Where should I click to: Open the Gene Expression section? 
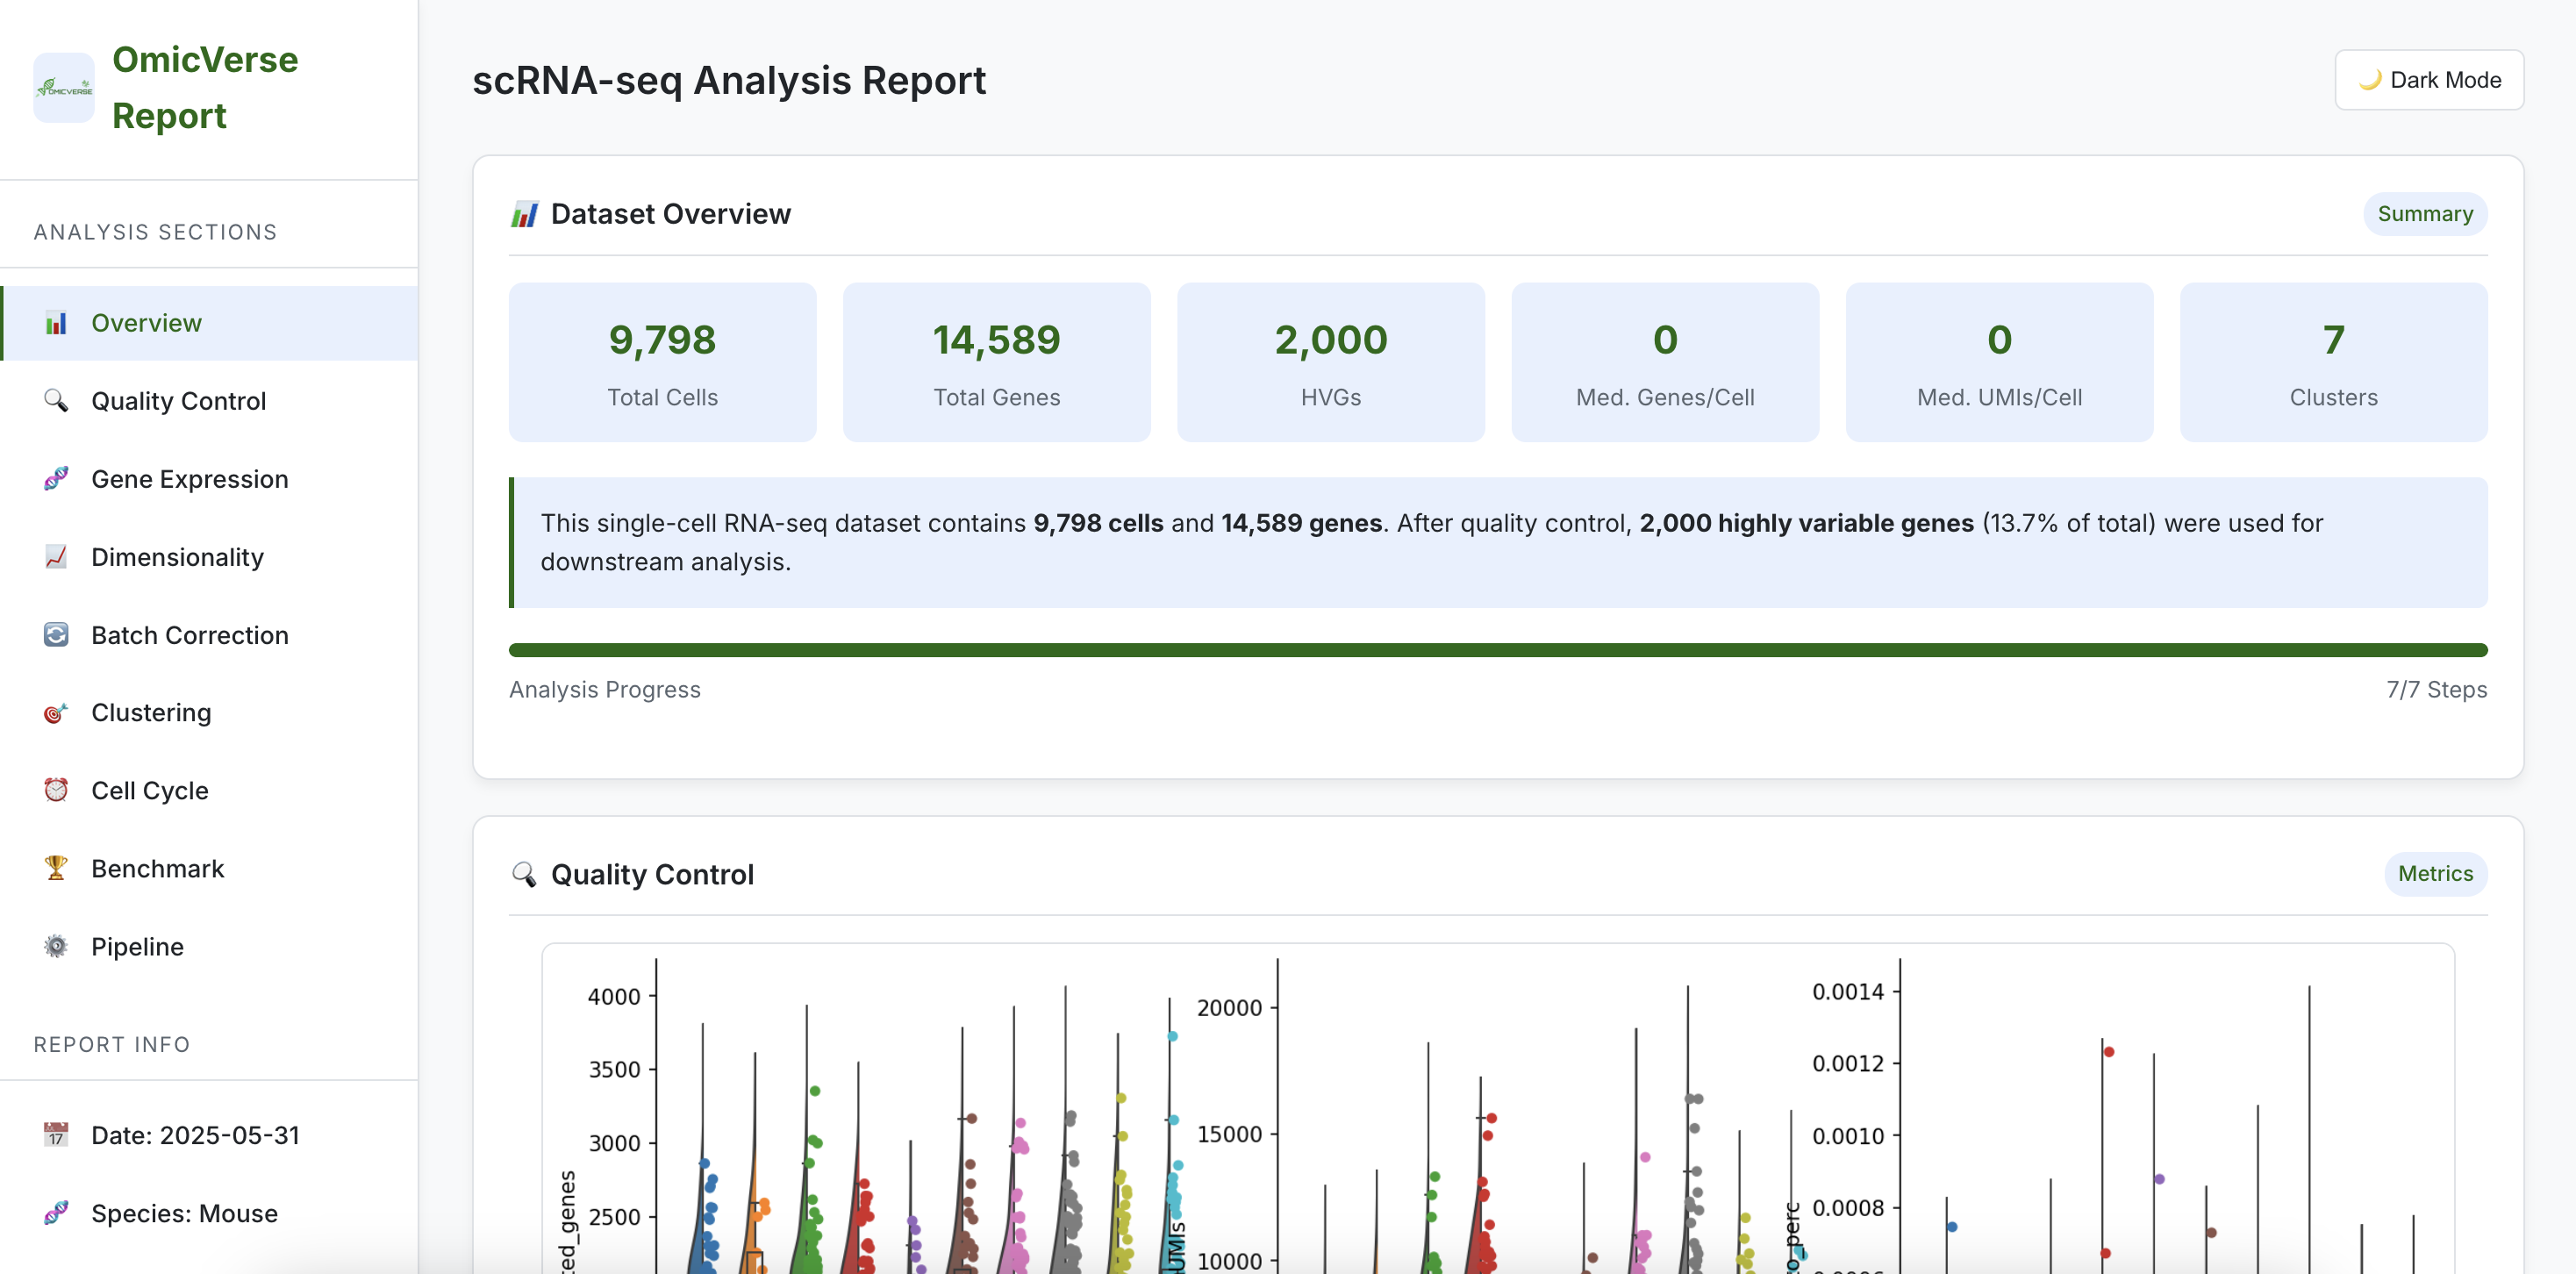pyautogui.click(x=190, y=479)
